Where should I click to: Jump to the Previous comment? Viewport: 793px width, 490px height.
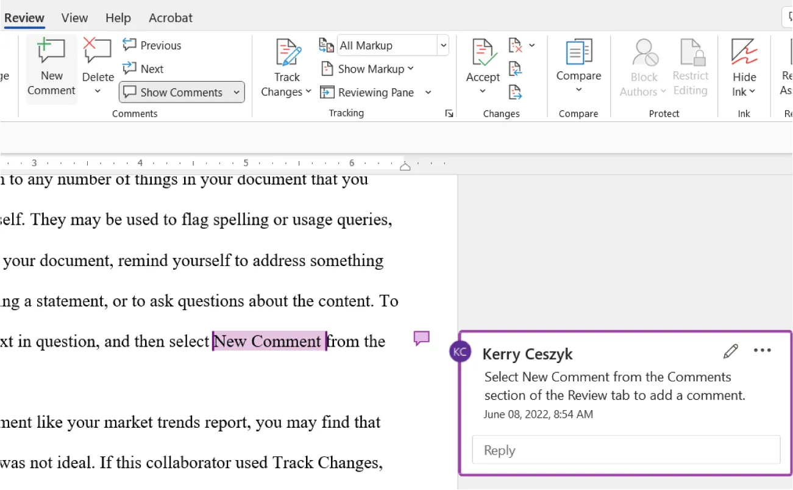152,45
